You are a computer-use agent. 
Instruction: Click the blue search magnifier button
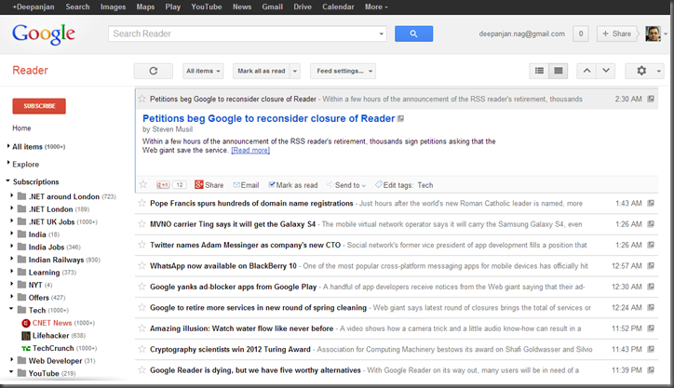[413, 33]
